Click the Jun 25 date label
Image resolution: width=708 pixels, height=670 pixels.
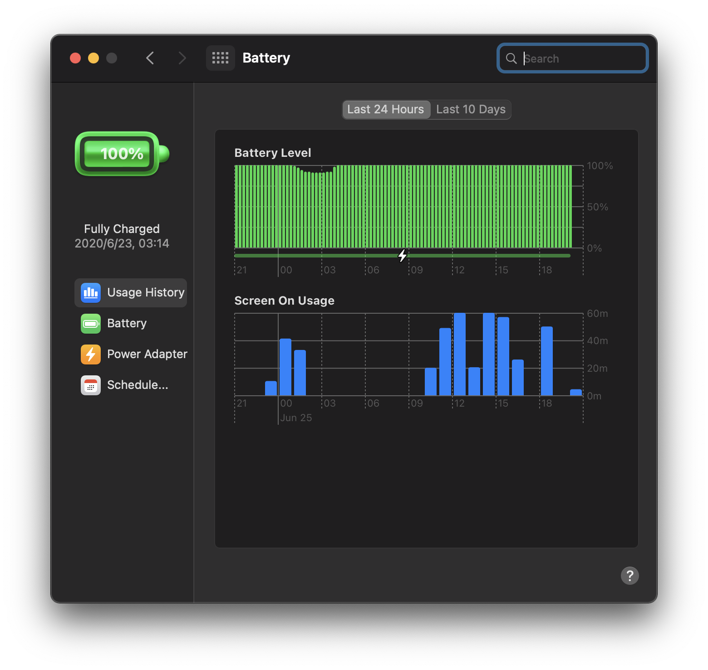tap(296, 418)
